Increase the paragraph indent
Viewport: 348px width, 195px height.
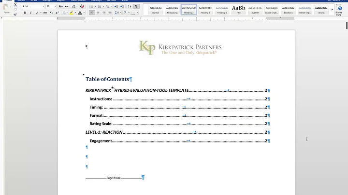pos(122,6)
